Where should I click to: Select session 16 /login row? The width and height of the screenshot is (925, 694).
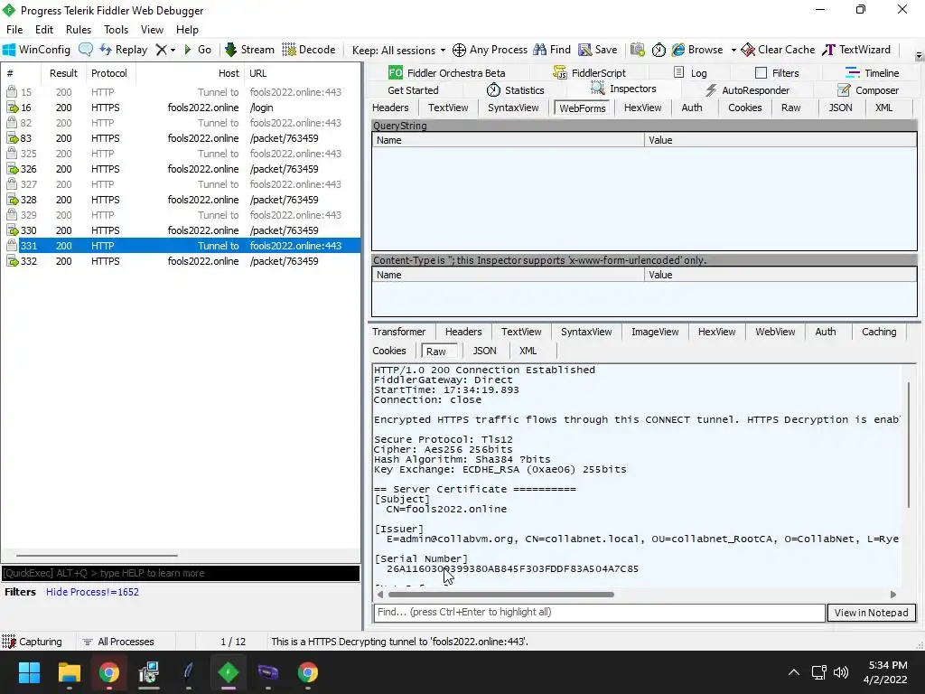pos(181,108)
